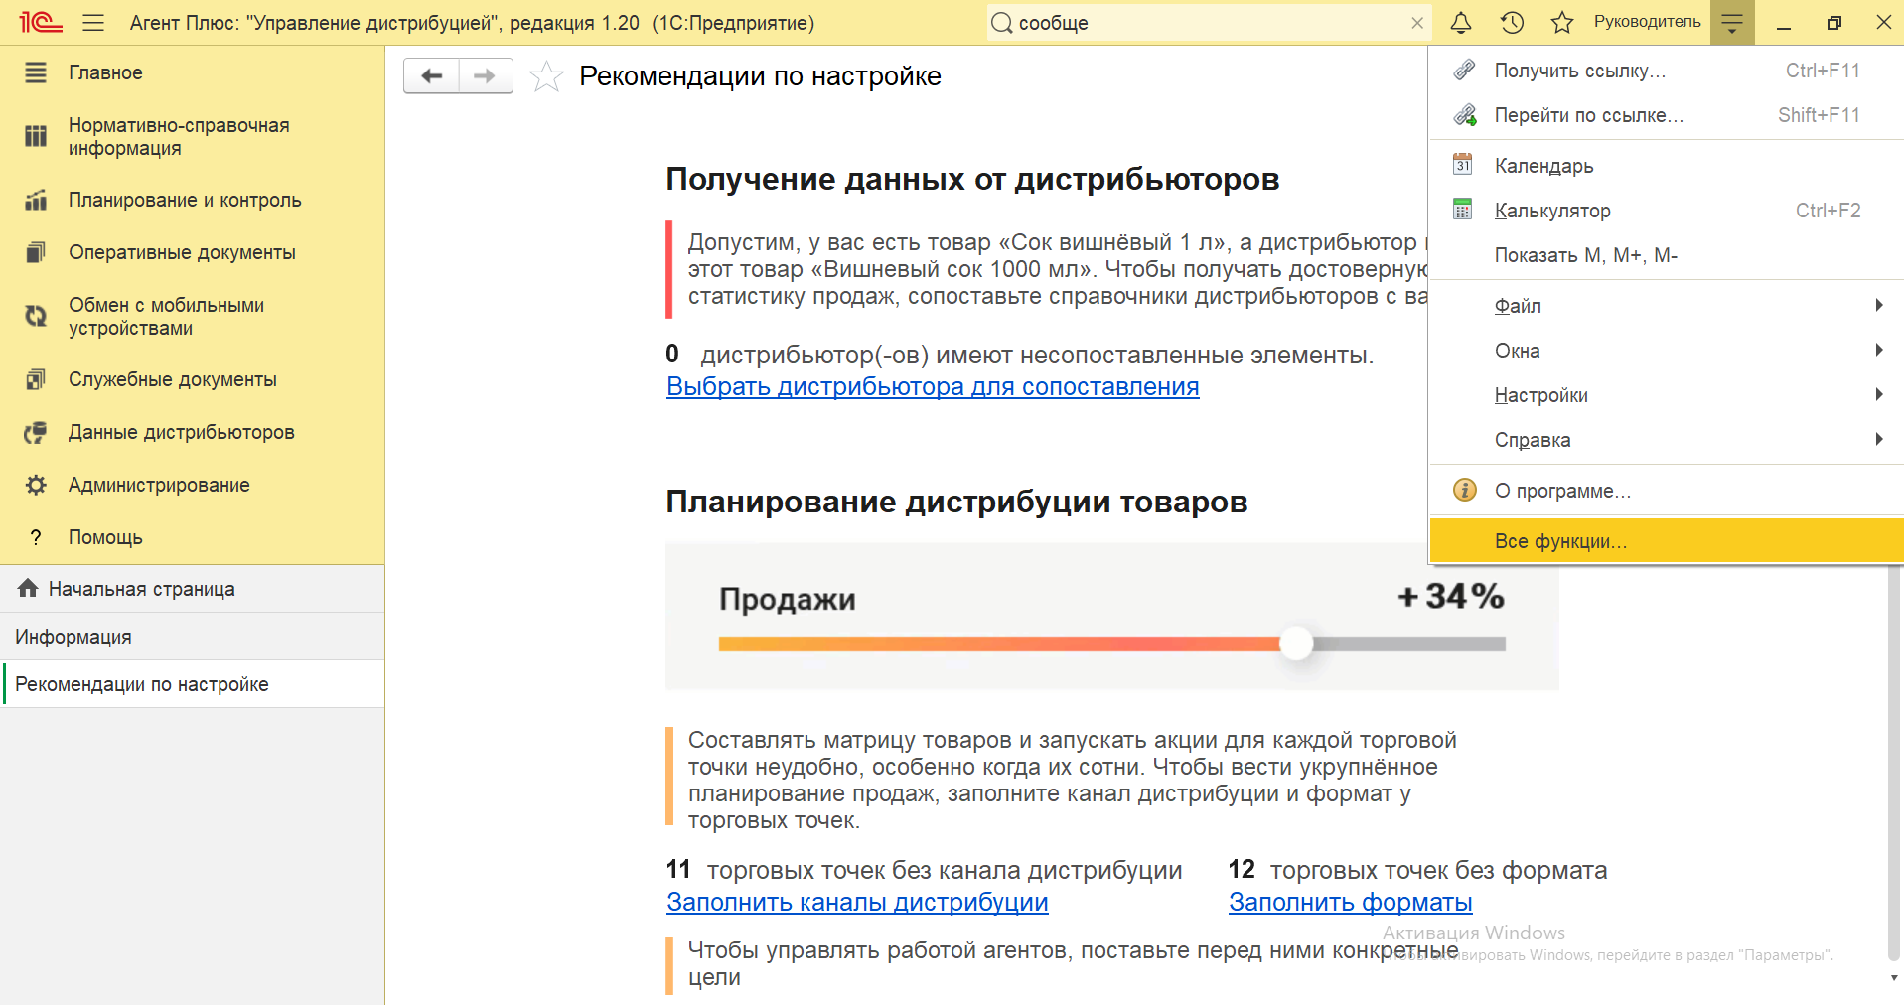Go back with left arrow button

431,75
